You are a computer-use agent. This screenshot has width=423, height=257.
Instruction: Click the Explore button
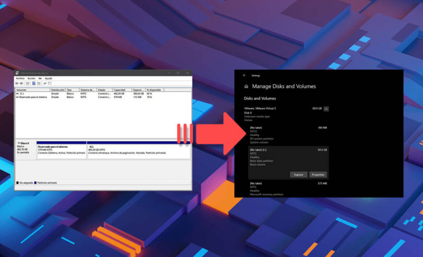pos(298,175)
